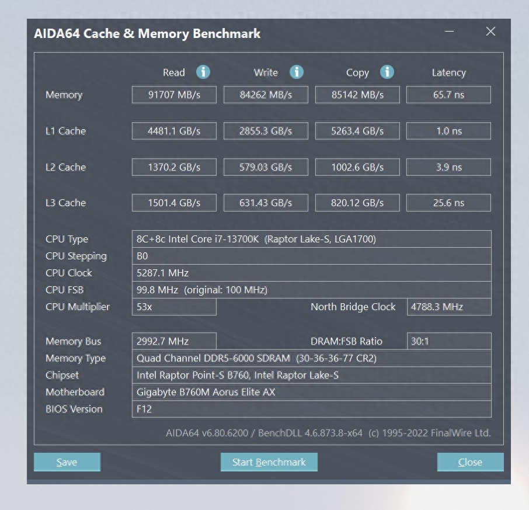This screenshot has height=510, width=529.
Task: Click the DRAM:FSB Ratio label
Action: click(346, 341)
